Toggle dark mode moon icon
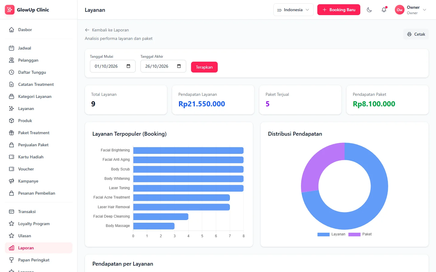436x272 pixels. pyautogui.click(x=369, y=10)
